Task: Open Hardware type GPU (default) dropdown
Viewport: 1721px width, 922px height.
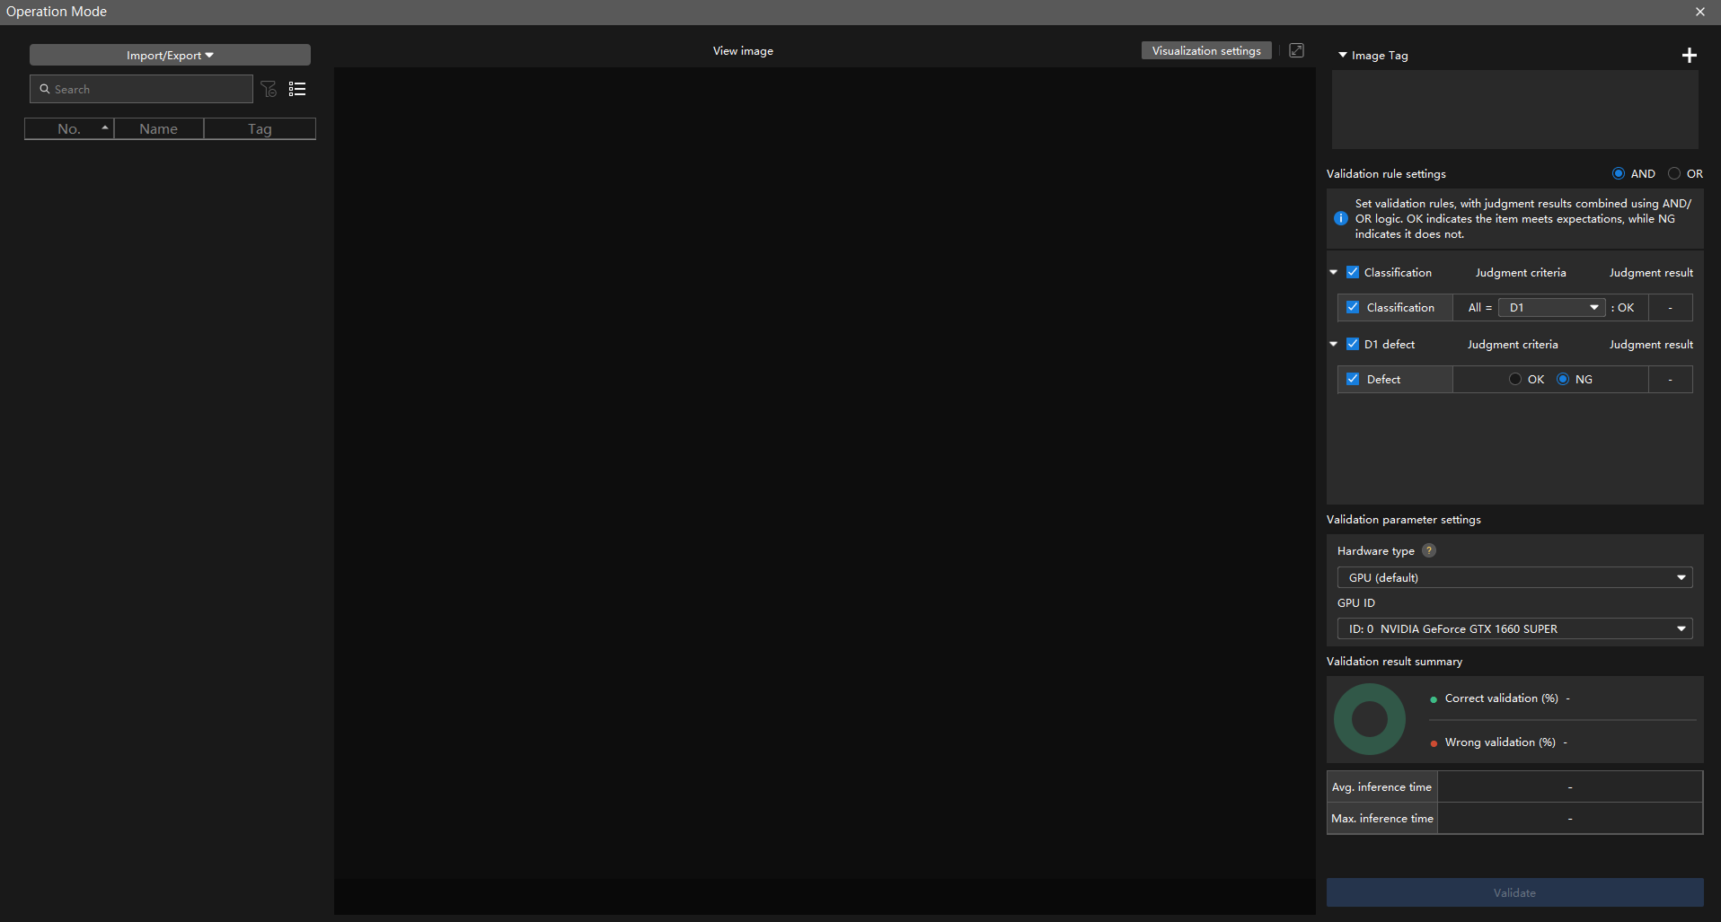Action: pyautogui.click(x=1514, y=577)
